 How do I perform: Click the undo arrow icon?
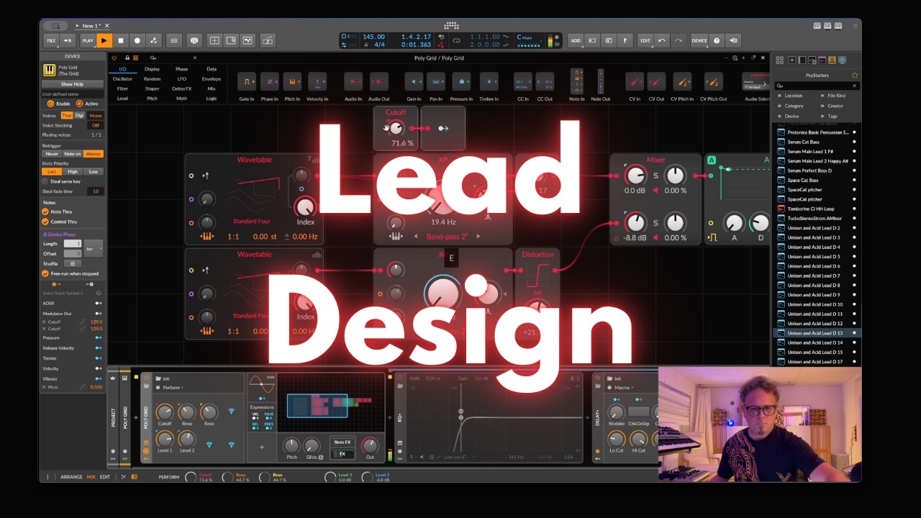pyautogui.click(x=662, y=41)
